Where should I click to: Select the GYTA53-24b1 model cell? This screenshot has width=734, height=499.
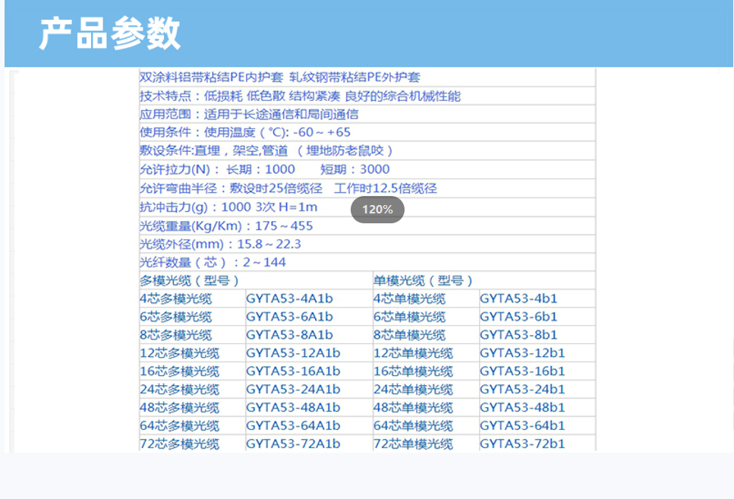coord(522,390)
